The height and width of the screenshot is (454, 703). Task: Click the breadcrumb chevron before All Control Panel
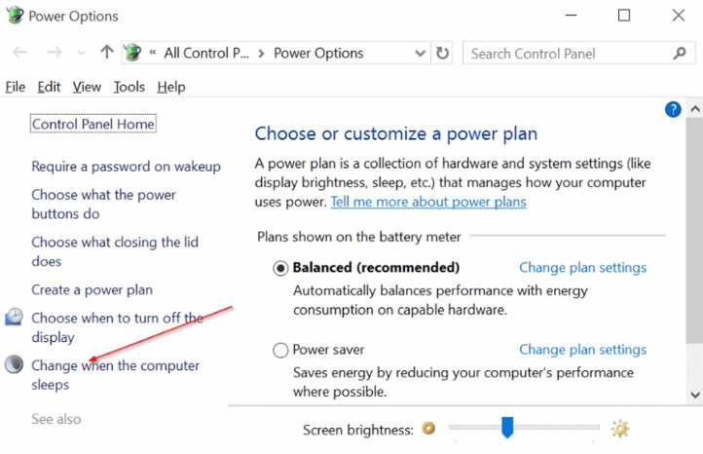pos(153,54)
